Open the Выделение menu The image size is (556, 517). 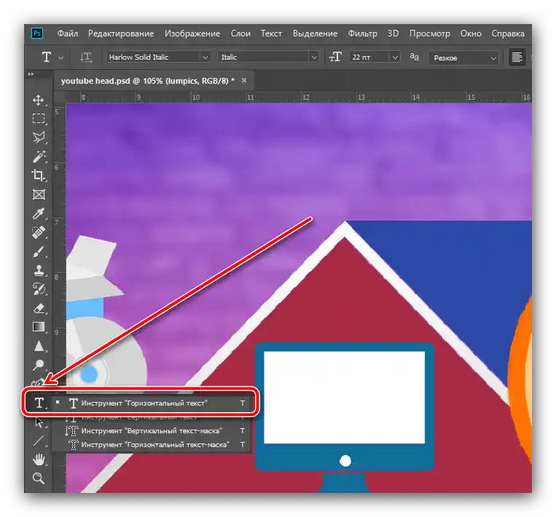(x=315, y=33)
